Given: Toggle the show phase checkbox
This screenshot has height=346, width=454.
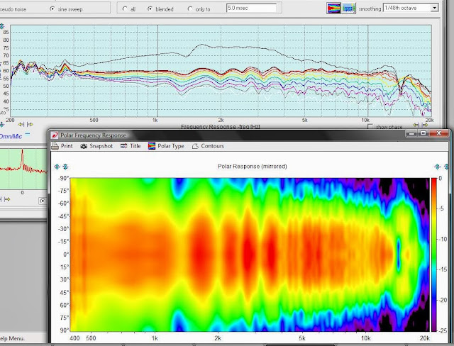Looking at the screenshot, I should (x=370, y=127).
